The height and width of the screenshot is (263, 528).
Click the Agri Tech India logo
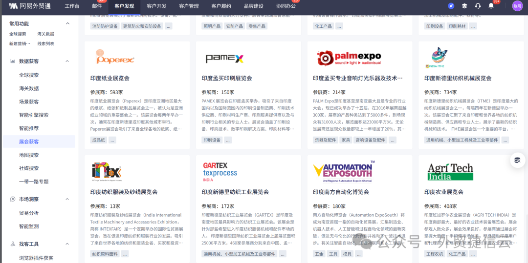(x=450, y=172)
